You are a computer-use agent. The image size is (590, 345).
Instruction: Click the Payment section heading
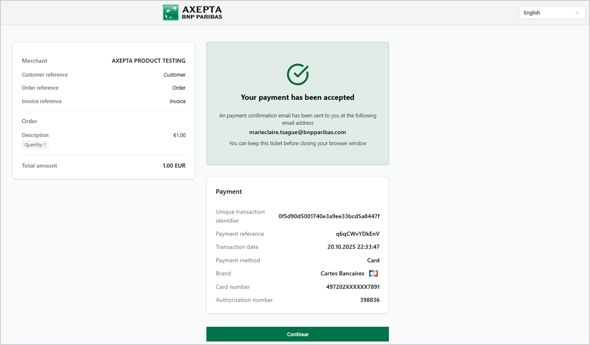pos(229,192)
